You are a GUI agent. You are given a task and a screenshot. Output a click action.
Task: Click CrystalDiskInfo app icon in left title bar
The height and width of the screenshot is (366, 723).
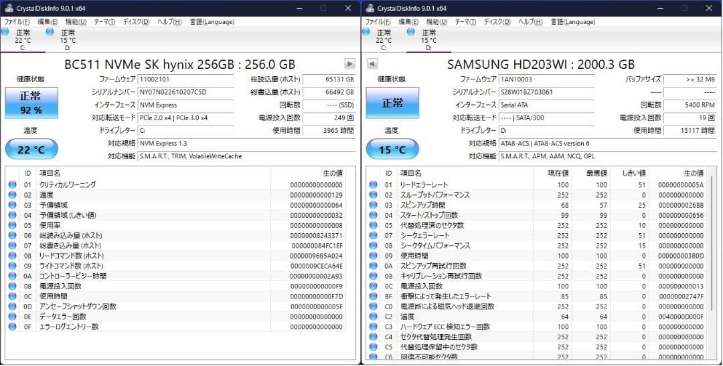pyautogui.click(x=8, y=8)
